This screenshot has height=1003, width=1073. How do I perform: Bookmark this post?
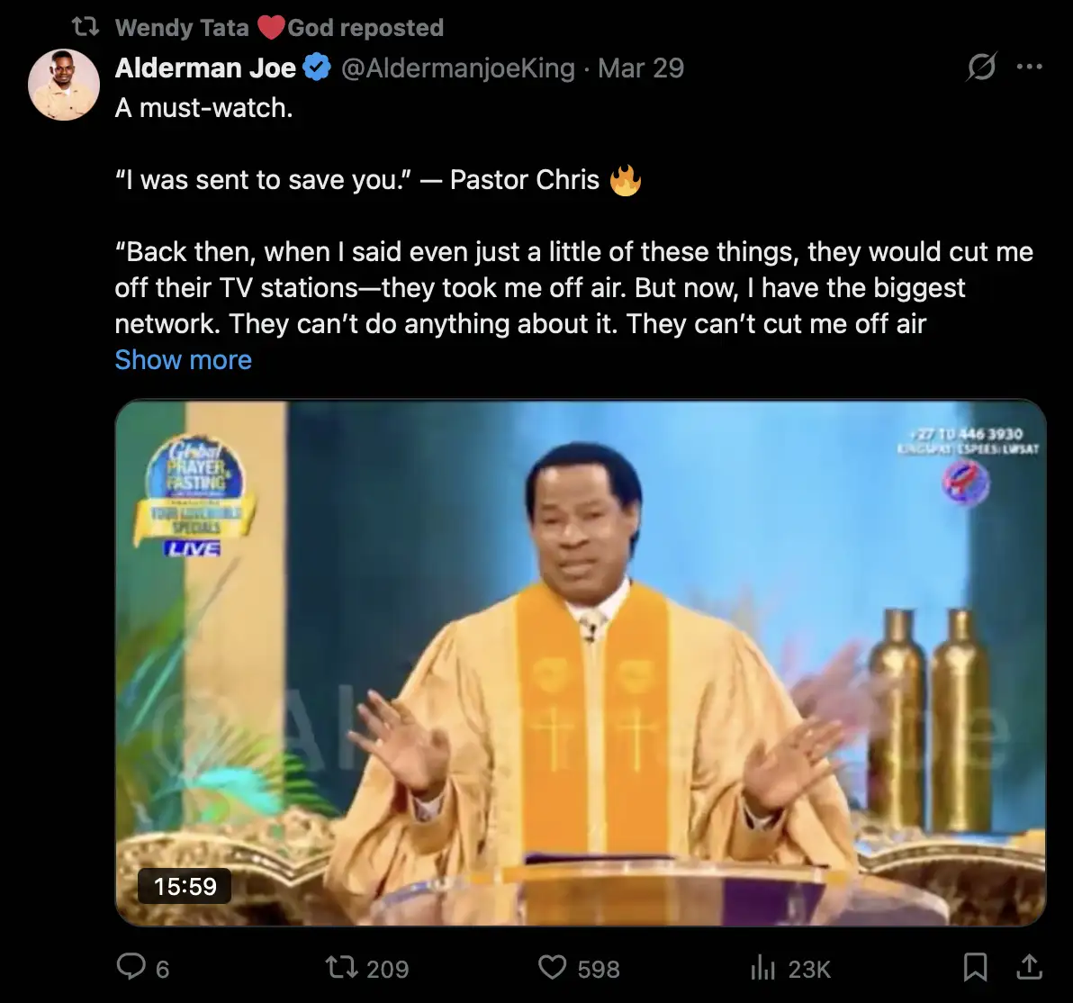(x=975, y=967)
